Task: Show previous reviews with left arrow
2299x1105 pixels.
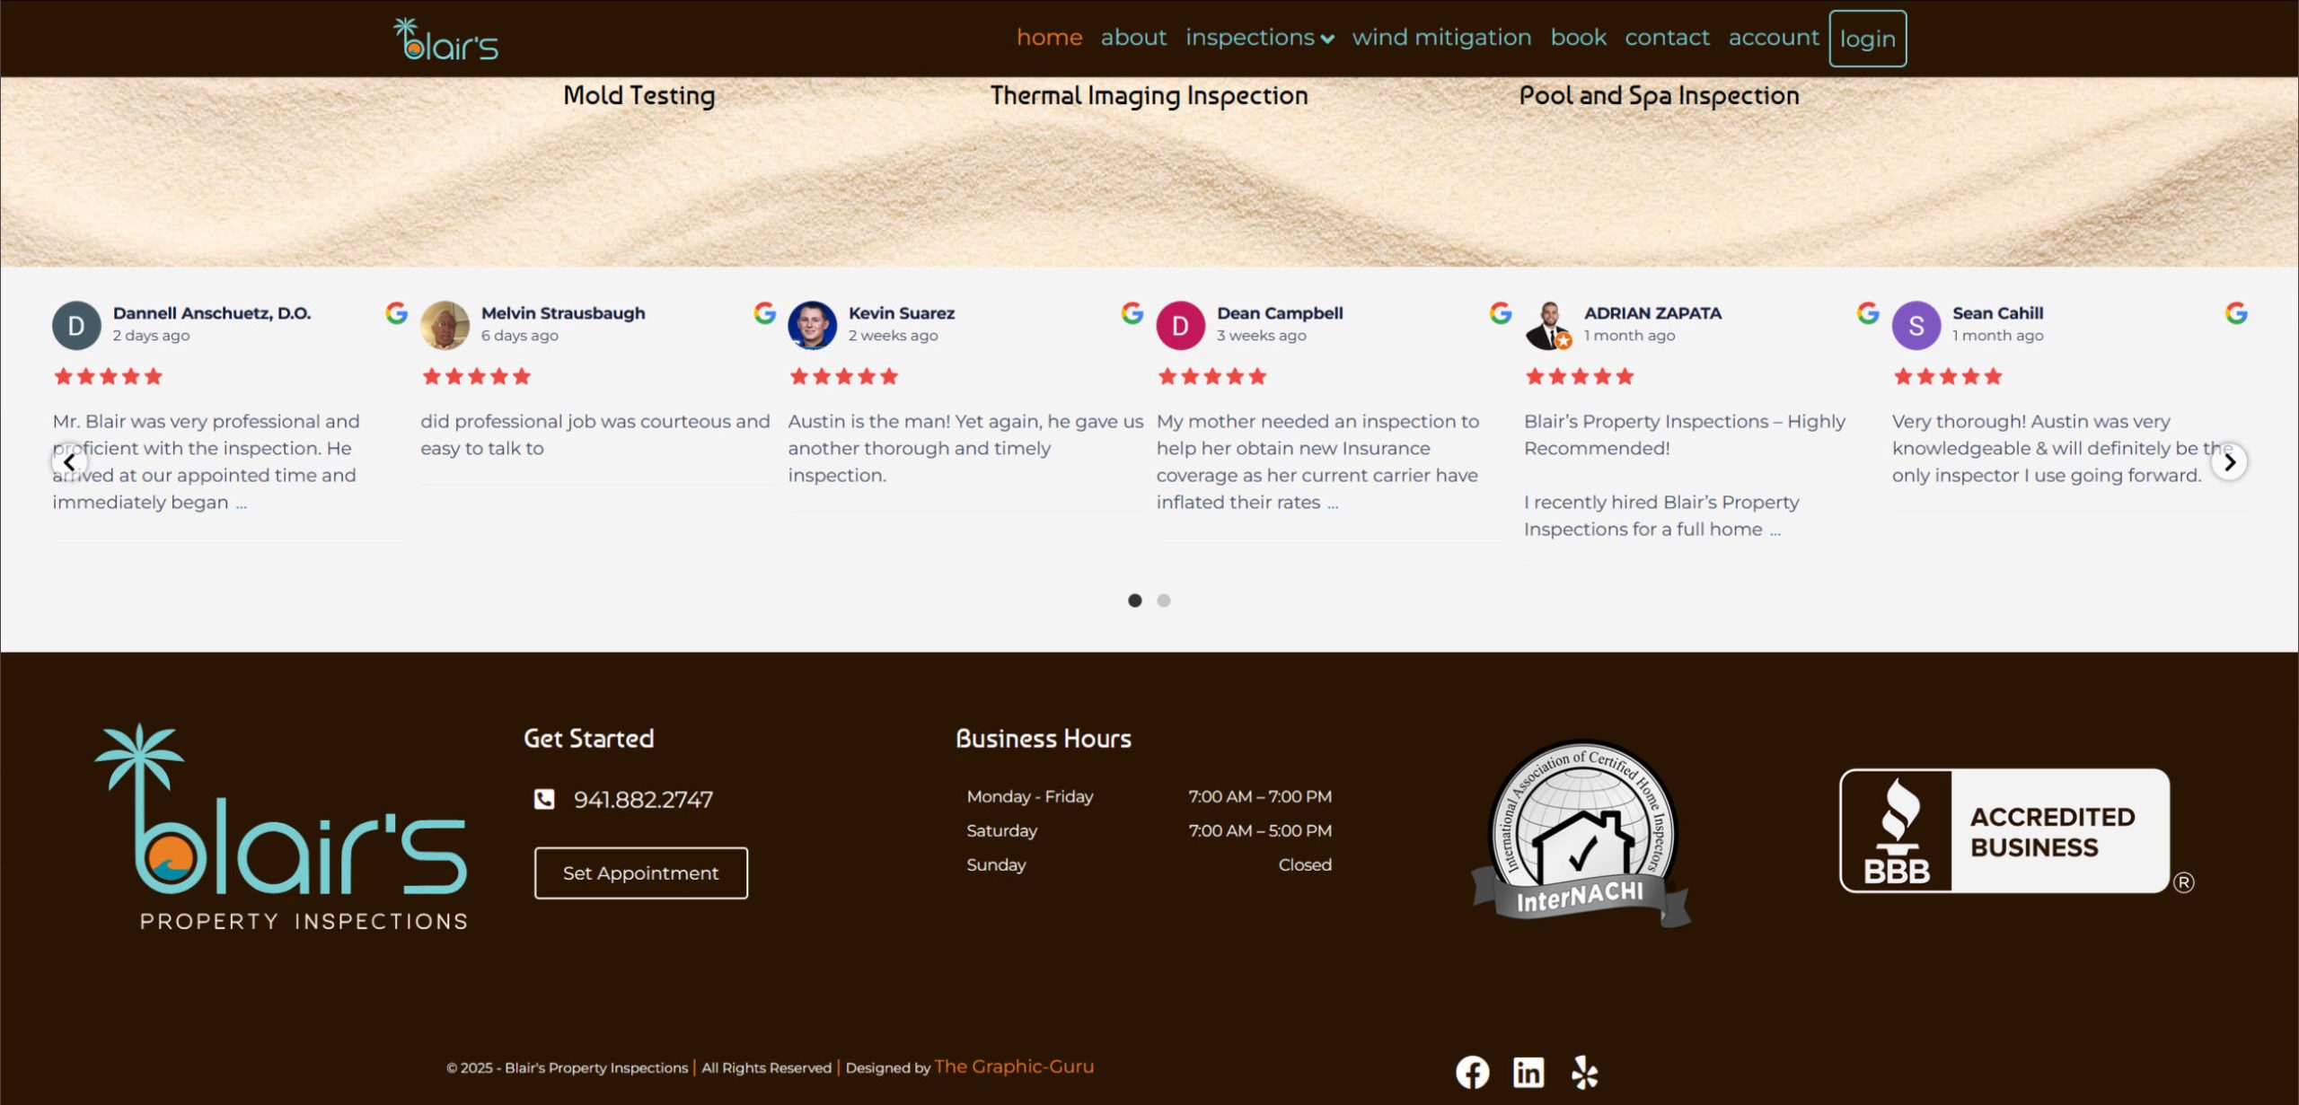Action: point(69,462)
